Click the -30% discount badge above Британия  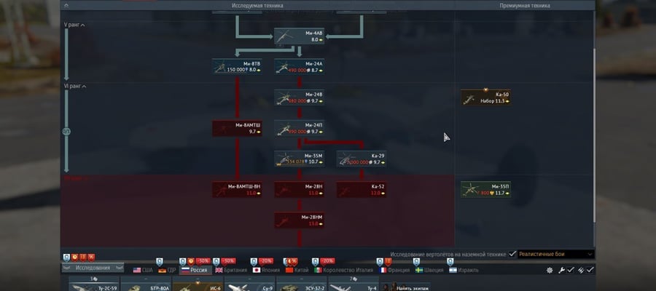point(228,261)
